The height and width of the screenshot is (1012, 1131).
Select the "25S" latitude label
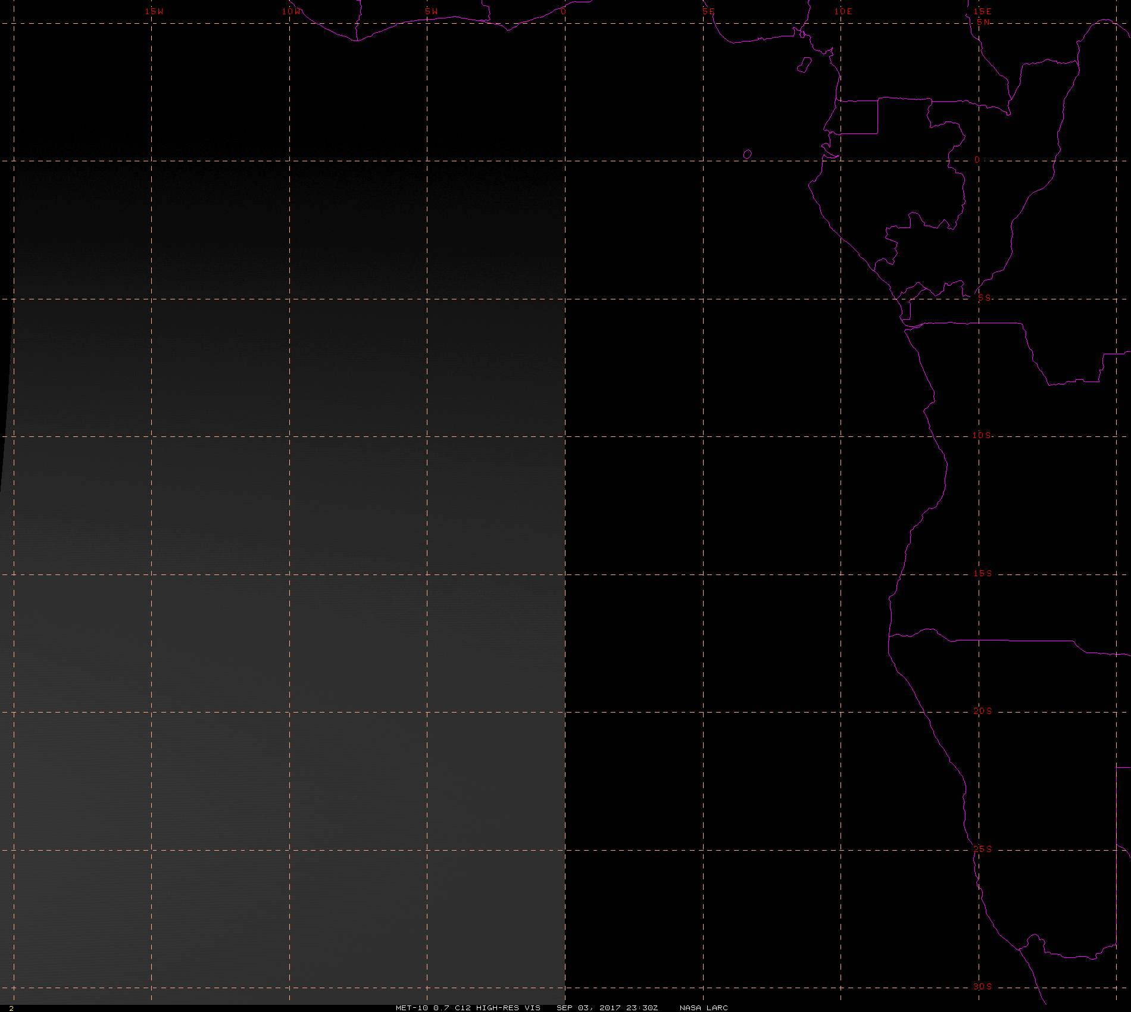click(983, 849)
